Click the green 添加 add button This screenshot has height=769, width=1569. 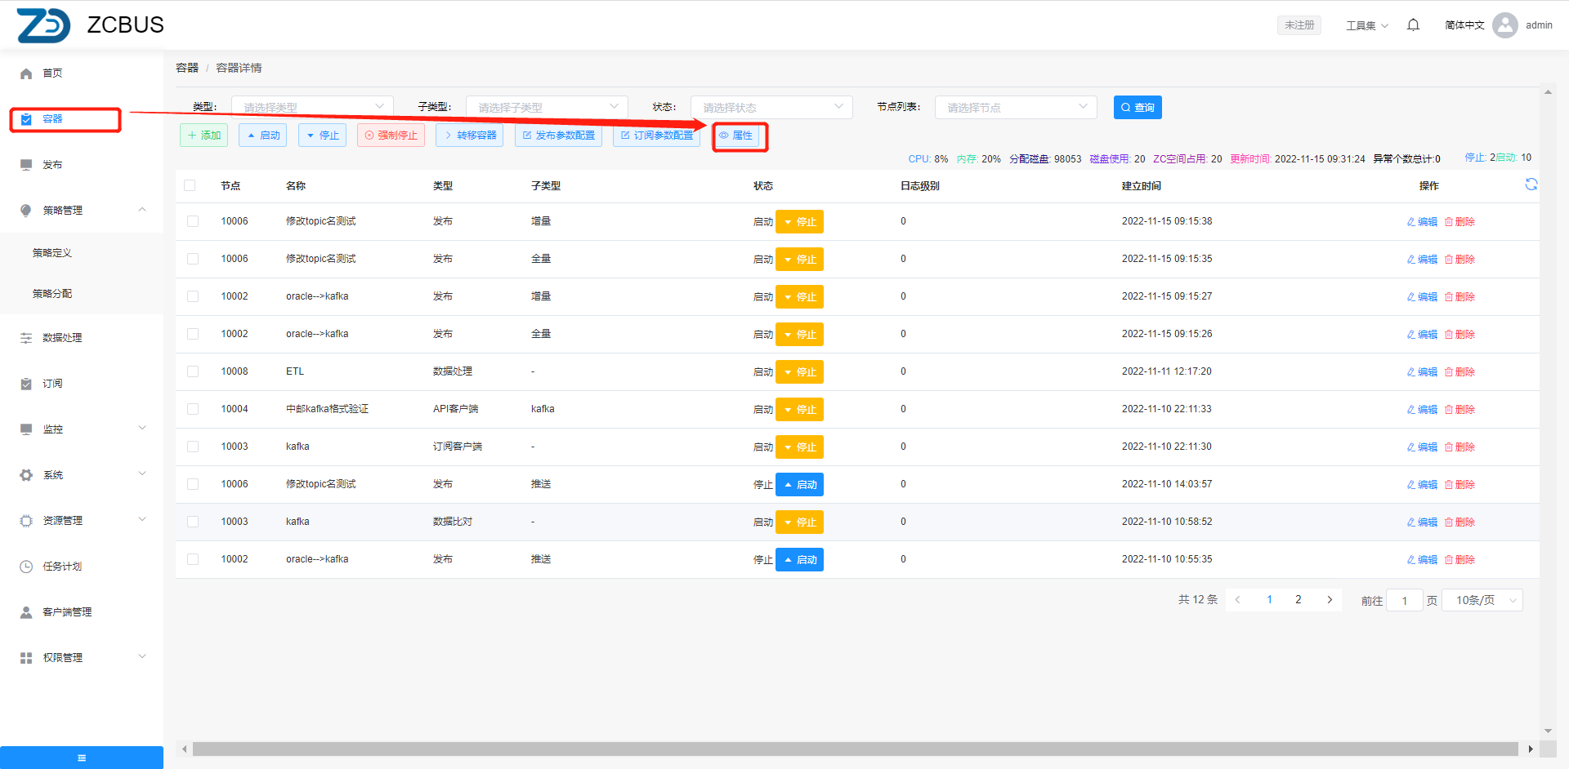point(203,136)
